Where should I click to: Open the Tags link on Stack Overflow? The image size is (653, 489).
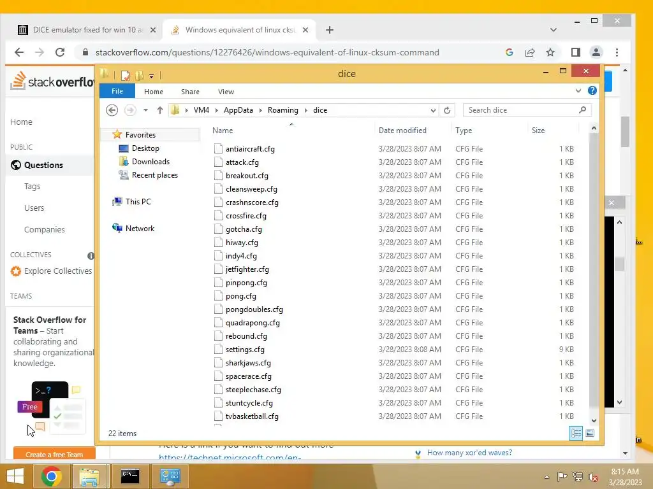point(32,187)
